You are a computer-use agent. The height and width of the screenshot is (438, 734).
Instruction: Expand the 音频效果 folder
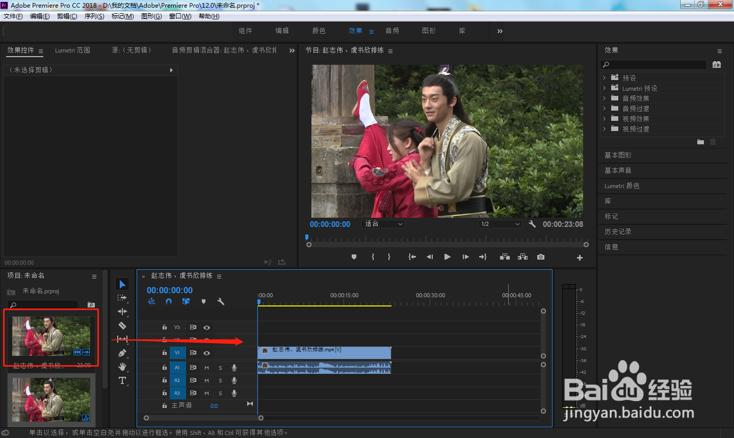point(604,98)
